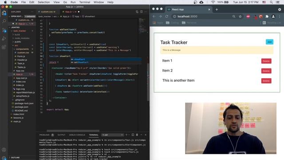Viewport: 284px width, 160px height.
Task: Click the Add button in Task Tracker
Action: [269, 42]
